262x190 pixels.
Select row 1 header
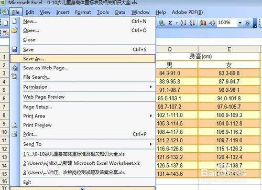click(x=4, y=57)
